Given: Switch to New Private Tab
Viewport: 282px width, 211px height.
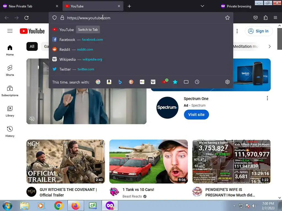Looking at the screenshot, I should (x=31, y=6).
